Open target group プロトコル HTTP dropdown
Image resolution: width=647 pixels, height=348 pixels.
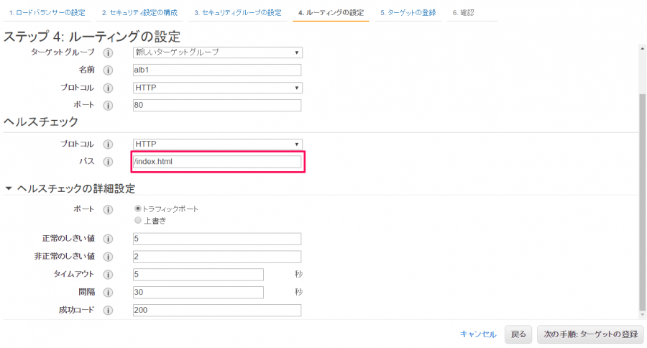217,88
